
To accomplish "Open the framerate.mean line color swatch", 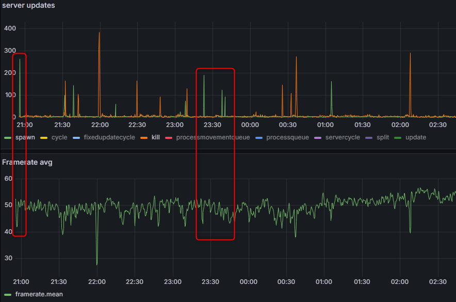I will pyautogui.click(x=8, y=294).
